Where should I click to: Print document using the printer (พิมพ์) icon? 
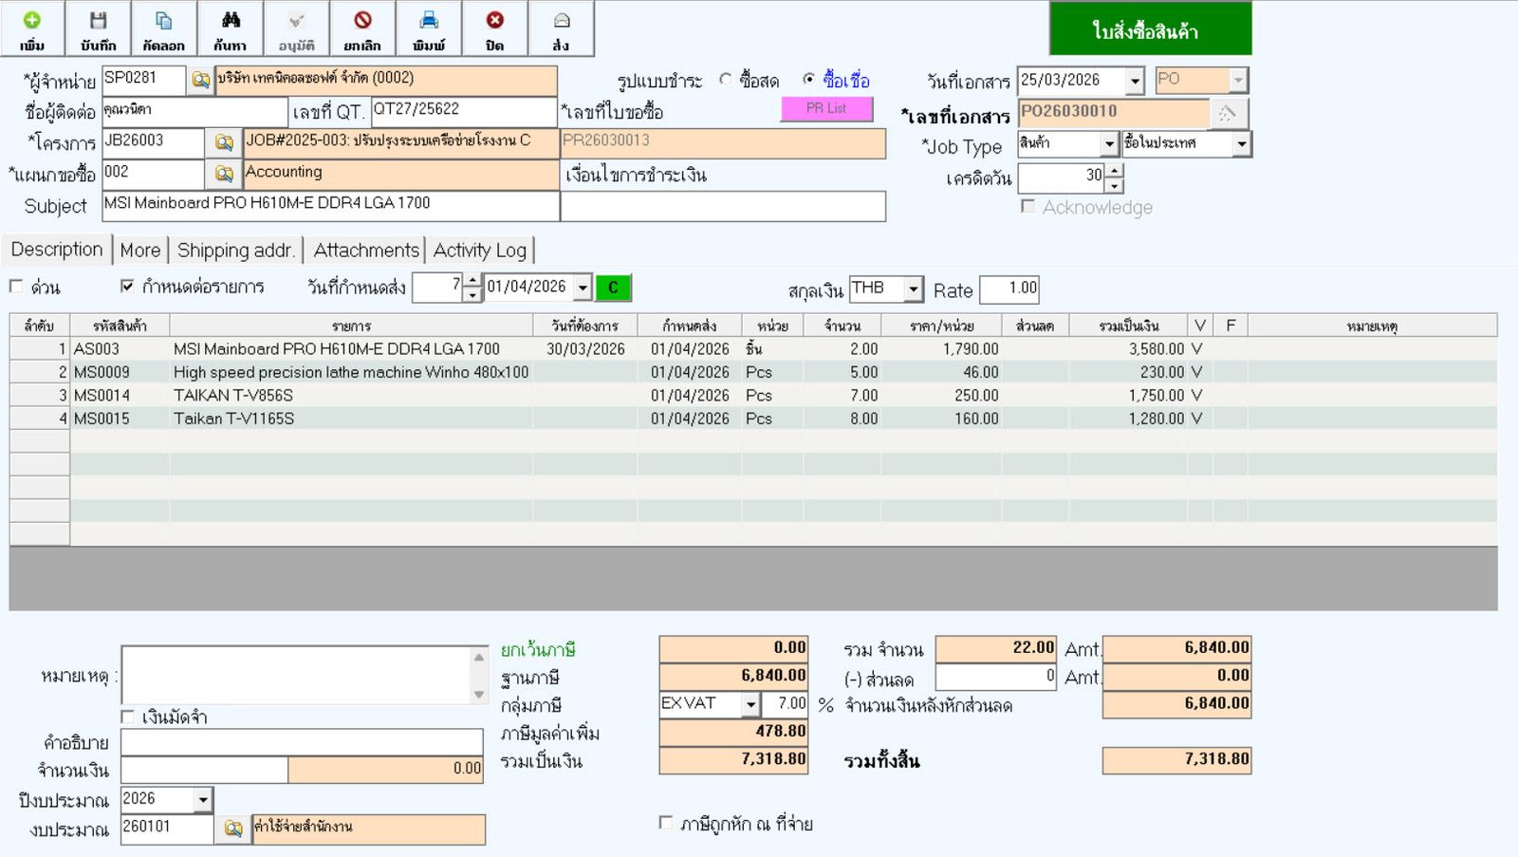coord(429,28)
